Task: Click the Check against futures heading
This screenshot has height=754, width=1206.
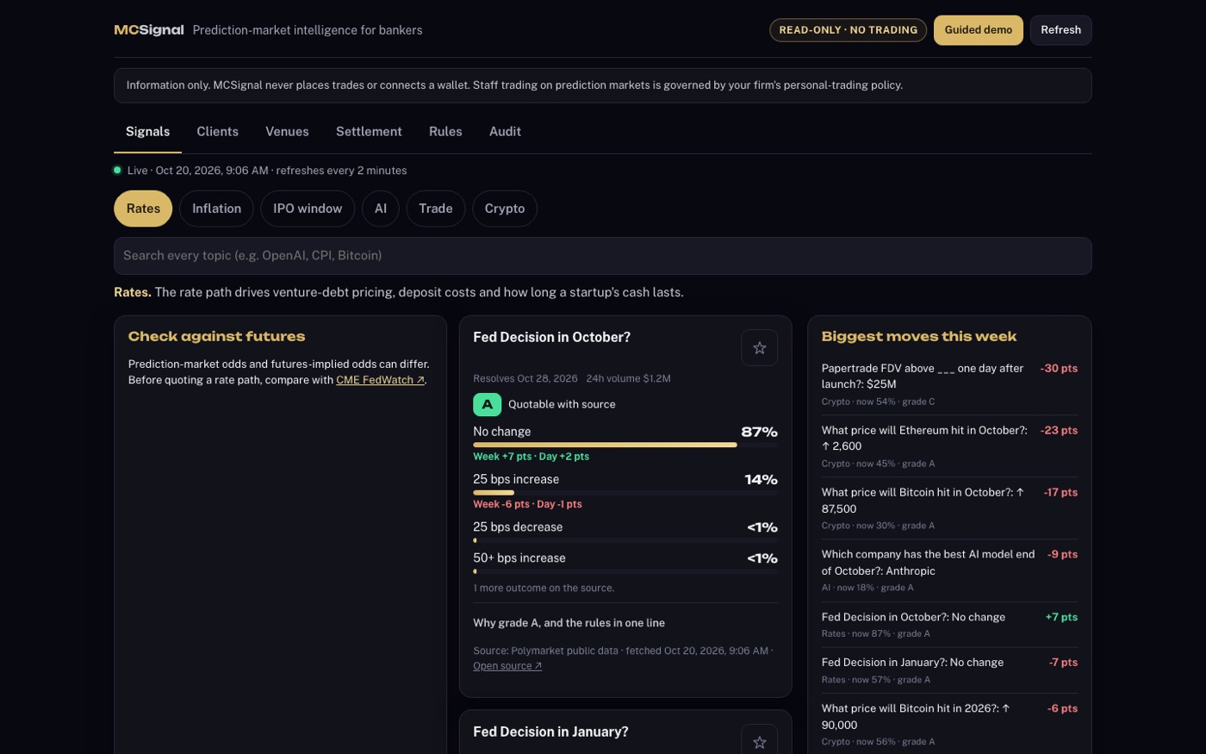Action: coord(216,337)
